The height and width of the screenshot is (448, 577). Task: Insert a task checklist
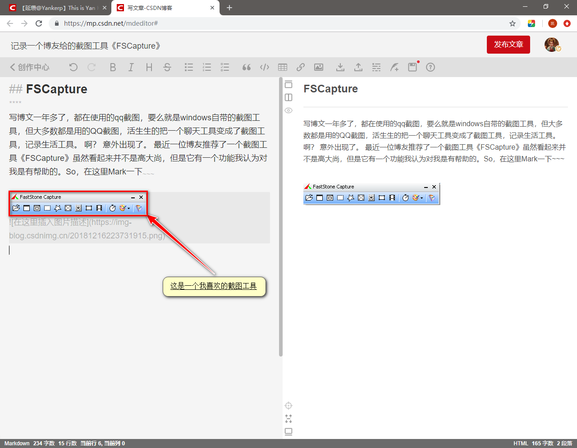click(224, 67)
